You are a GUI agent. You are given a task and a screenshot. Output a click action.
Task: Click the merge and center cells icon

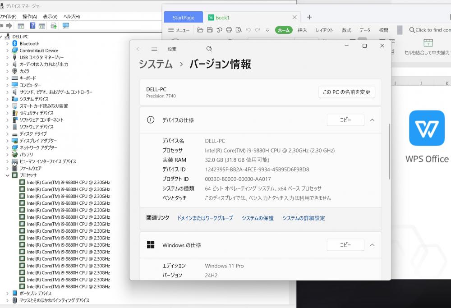[x=428, y=43]
